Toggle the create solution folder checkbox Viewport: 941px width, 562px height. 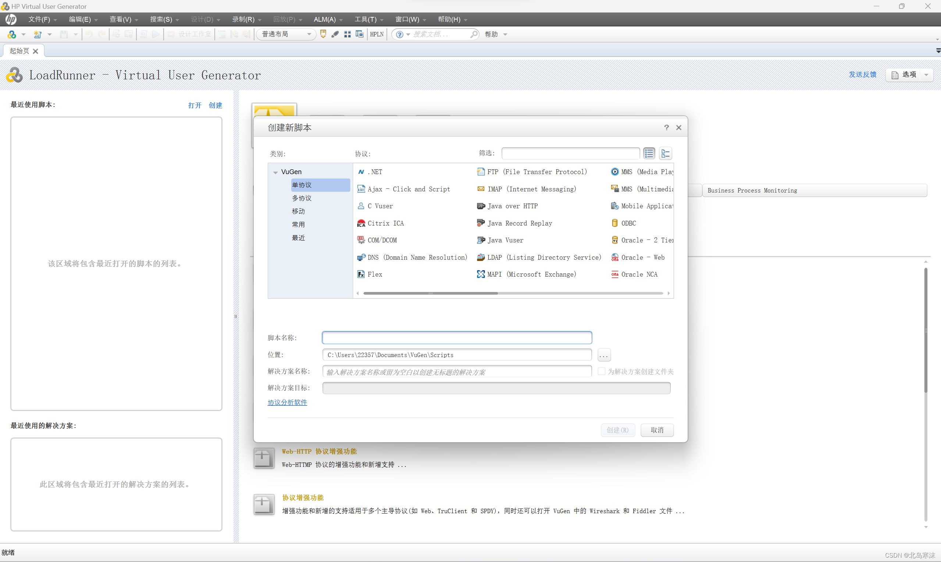pyautogui.click(x=601, y=371)
